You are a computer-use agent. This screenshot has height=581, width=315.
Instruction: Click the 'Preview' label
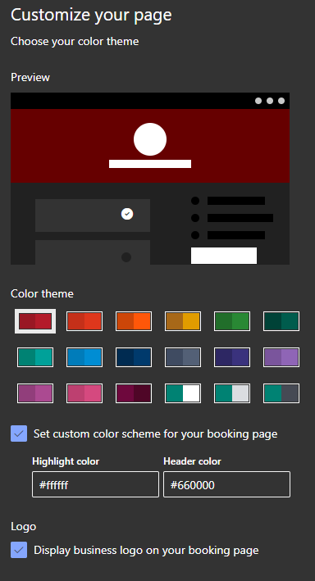click(x=30, y=78)
